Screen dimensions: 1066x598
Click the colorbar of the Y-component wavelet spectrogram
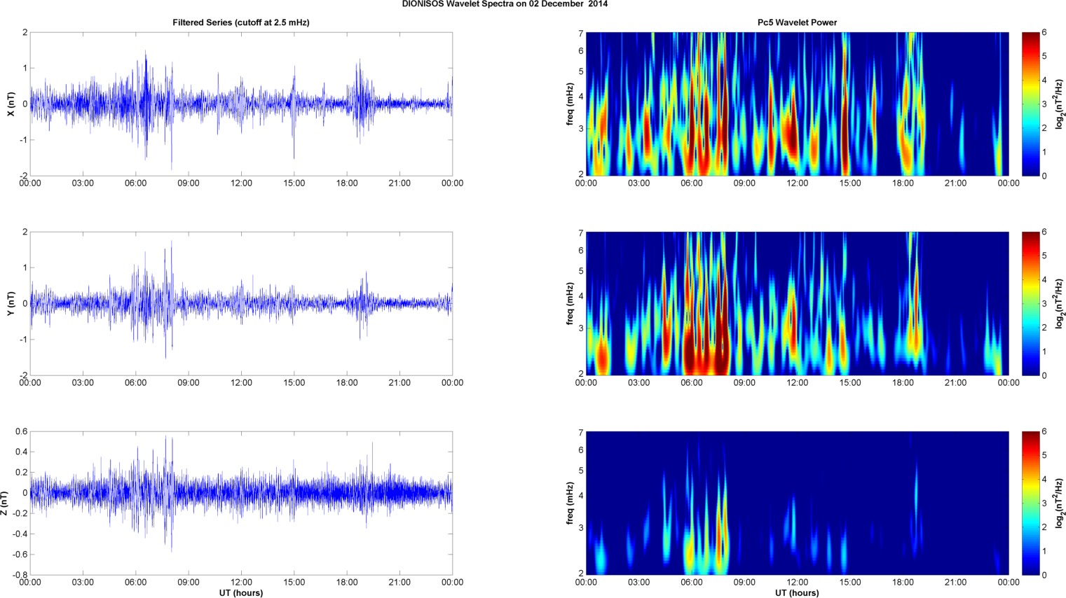point(1030,304)
